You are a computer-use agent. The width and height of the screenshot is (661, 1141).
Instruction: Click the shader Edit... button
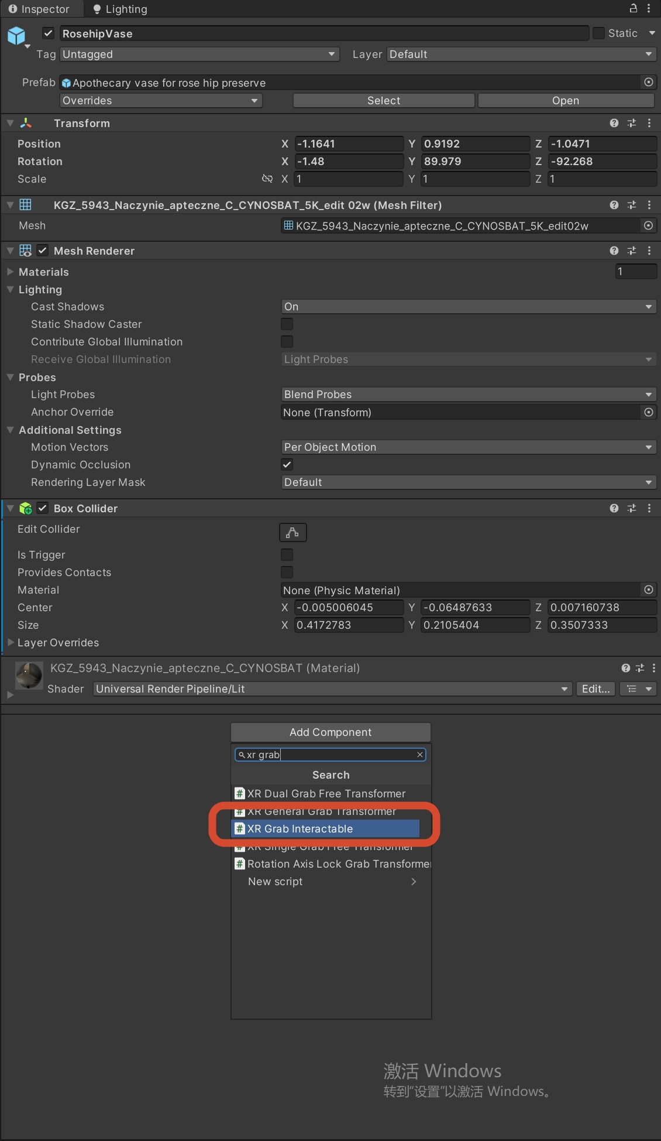click(595, 688)
